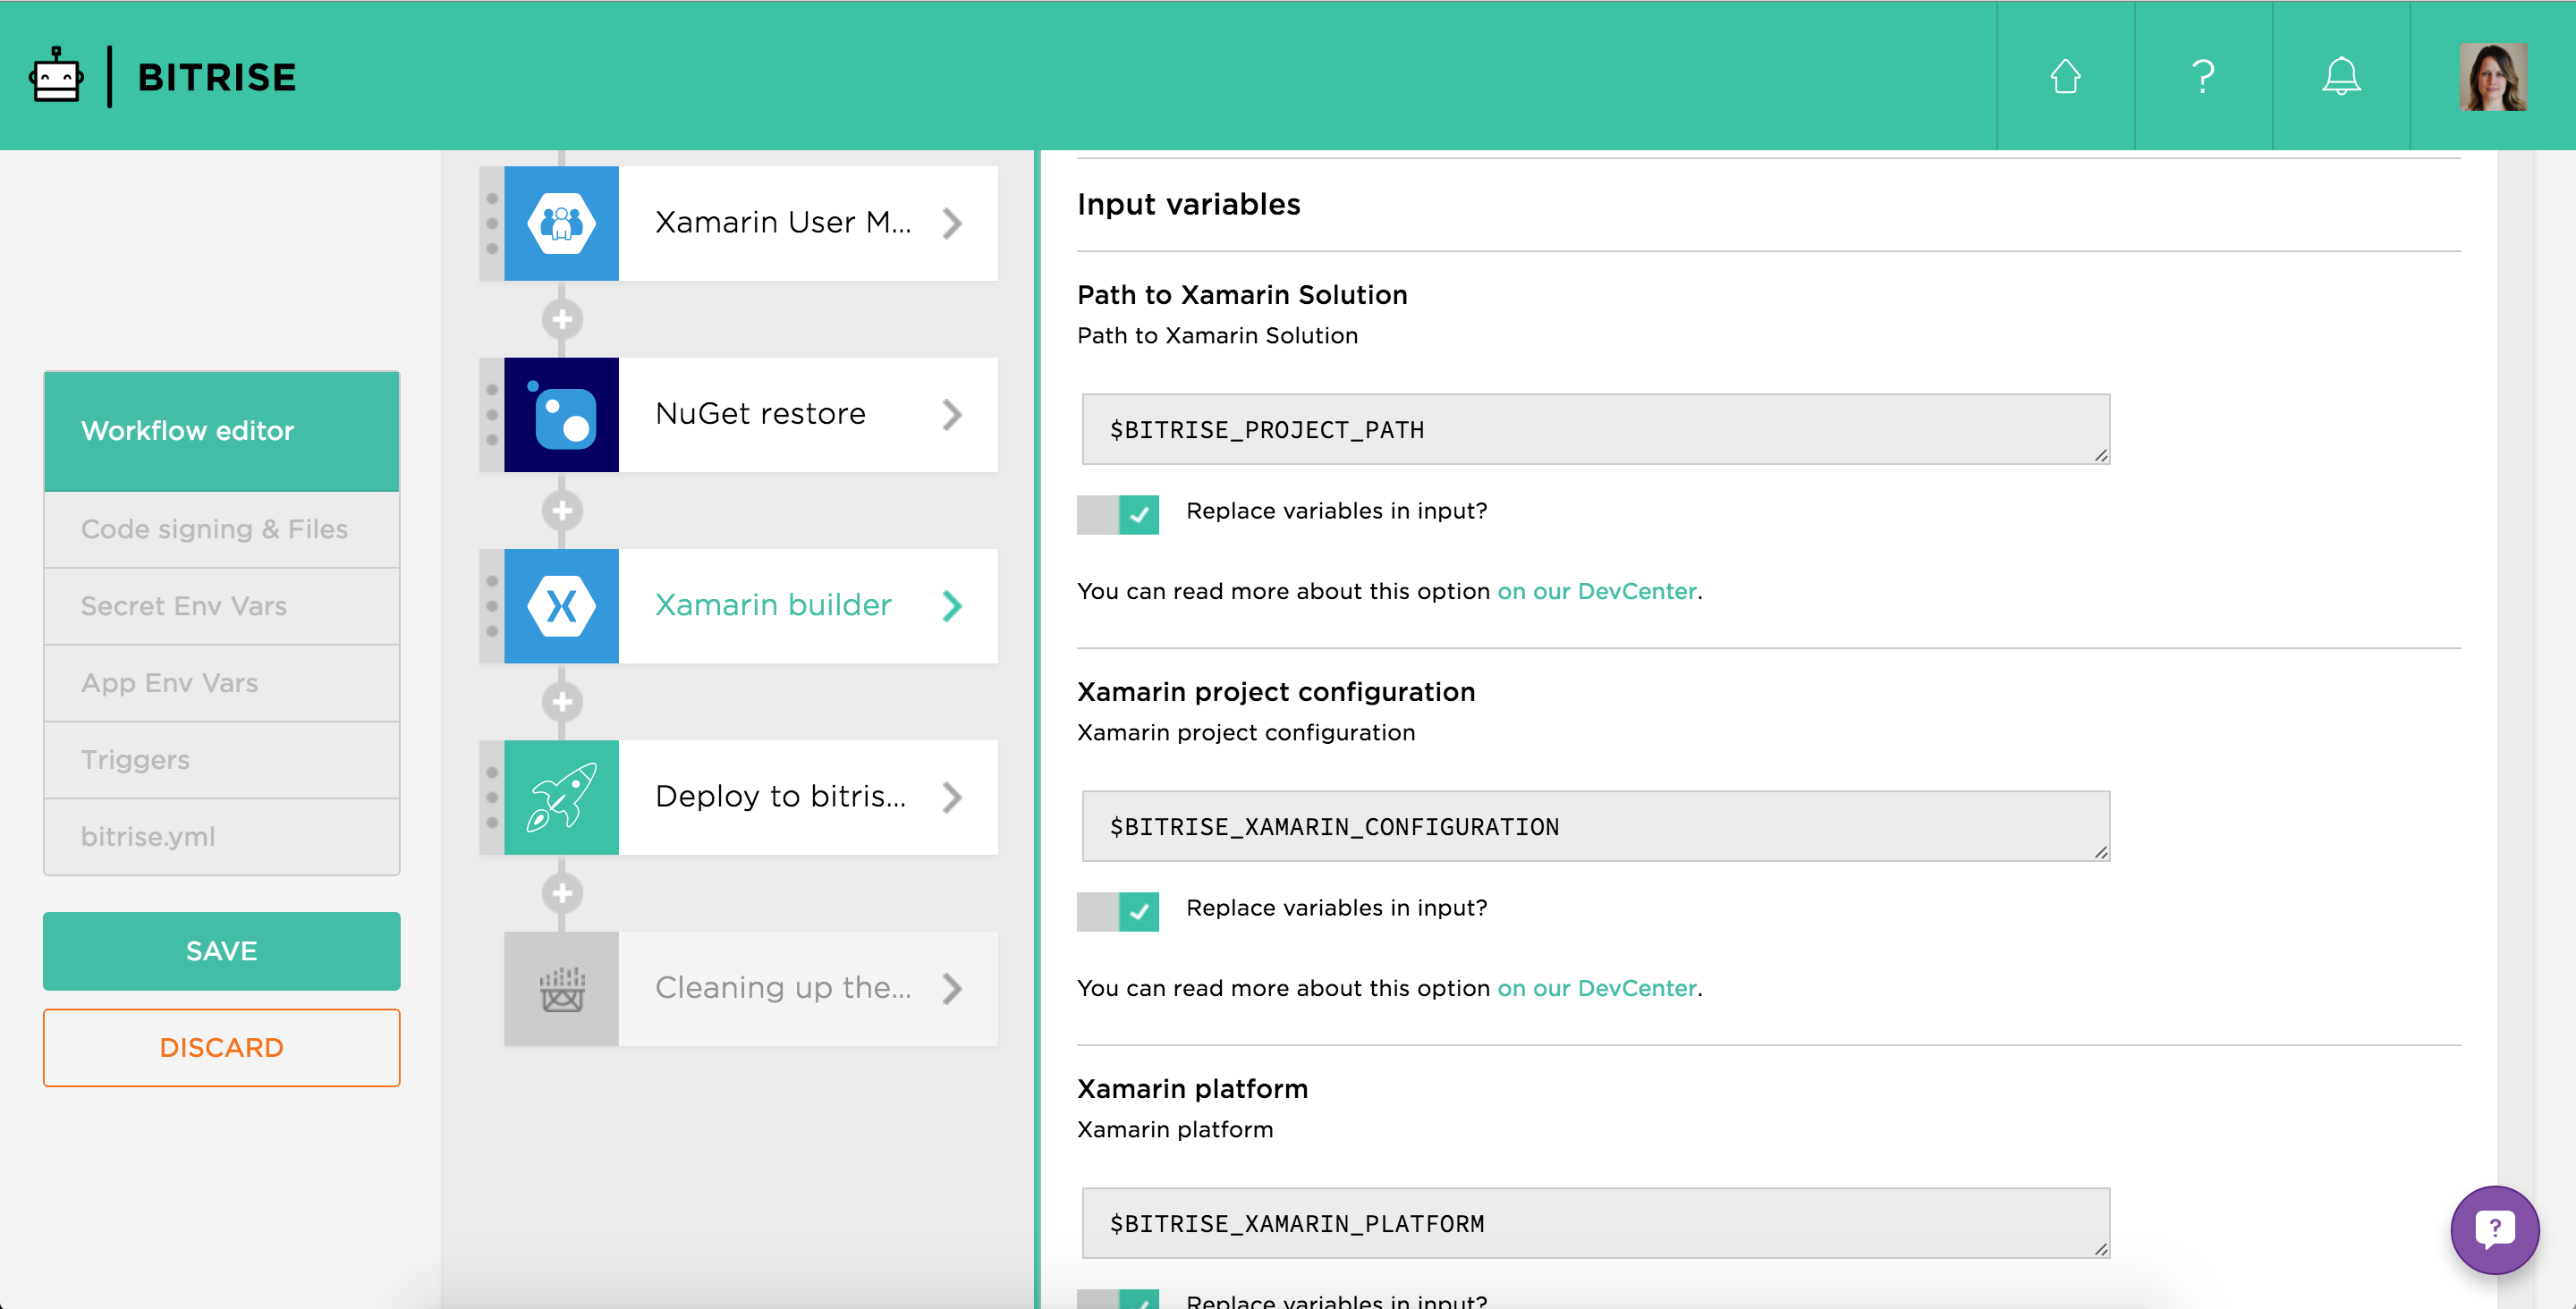Grab the drag handle of NuGet restore step
The image size is (2576, 1309).
click(x=492, y=415)
